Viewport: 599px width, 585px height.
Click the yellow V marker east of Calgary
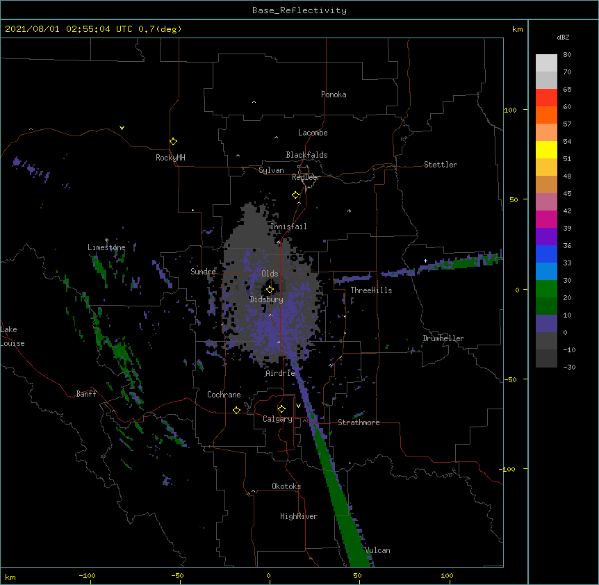pyautogui.click(x=298, y=406)
